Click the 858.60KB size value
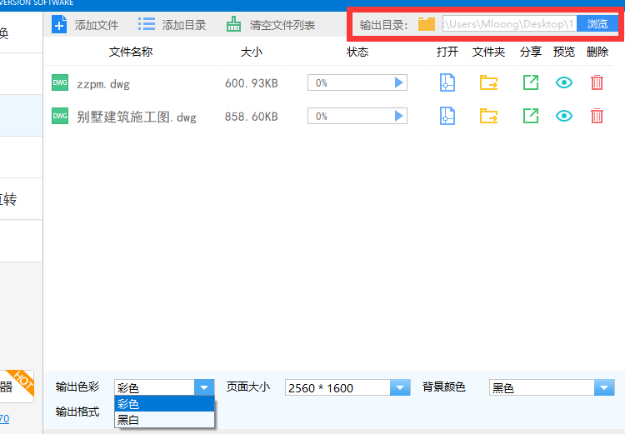Viewport: 625px width, 434px height. click(251, 117)
